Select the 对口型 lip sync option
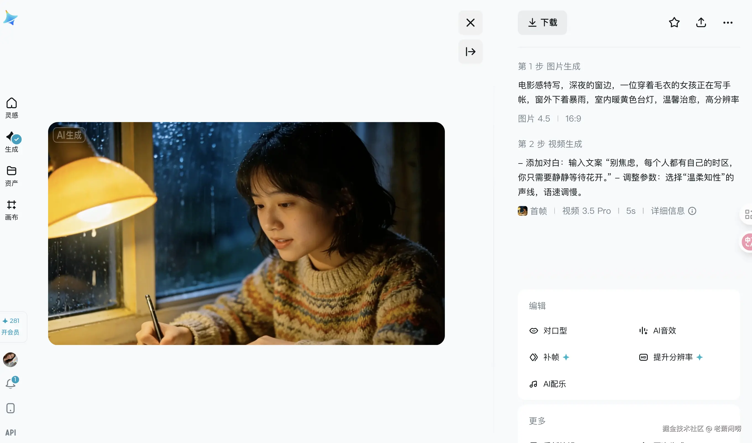Image resolution: width=752 pixels, height=443 pixels. 548,331
